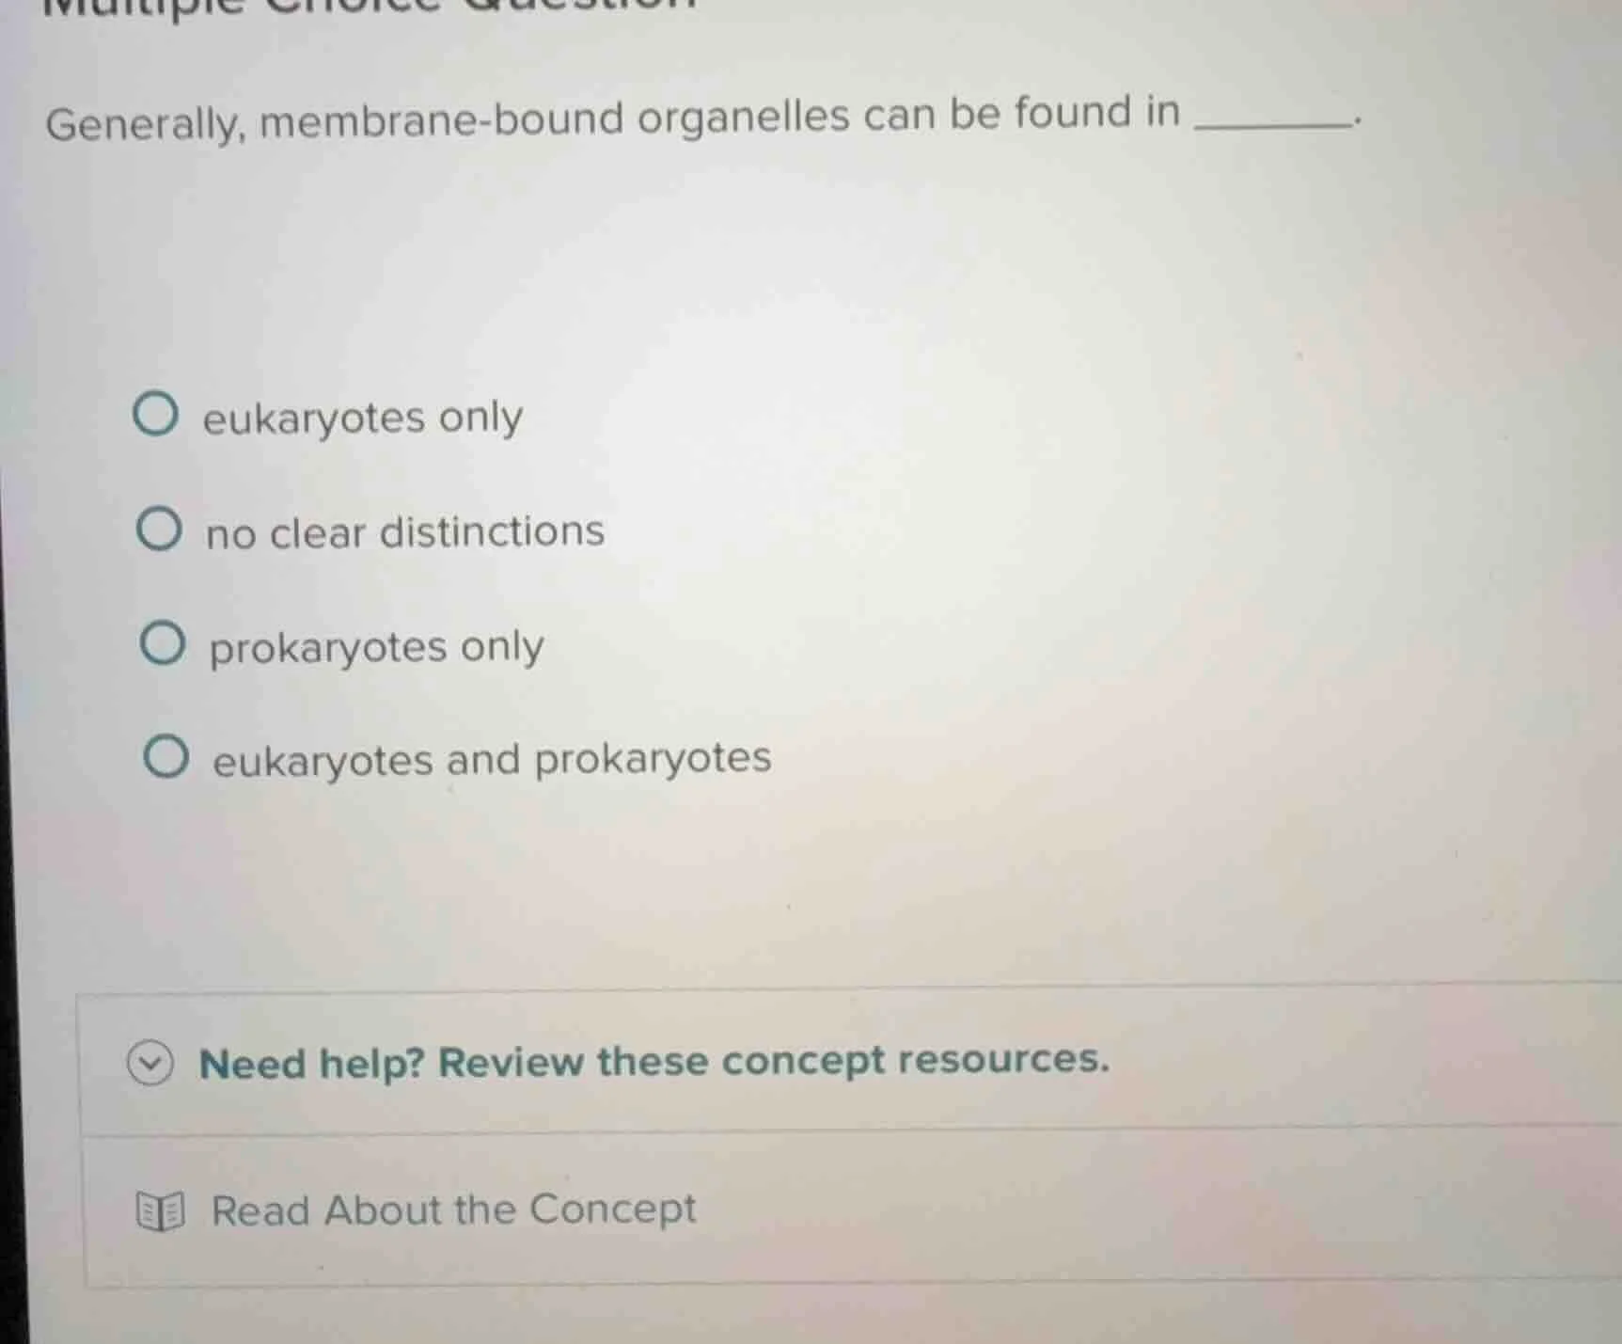Select the 'no clear distinctions' radio button
This screenshot has width=1622, height=1344.
tap(162, 530)
